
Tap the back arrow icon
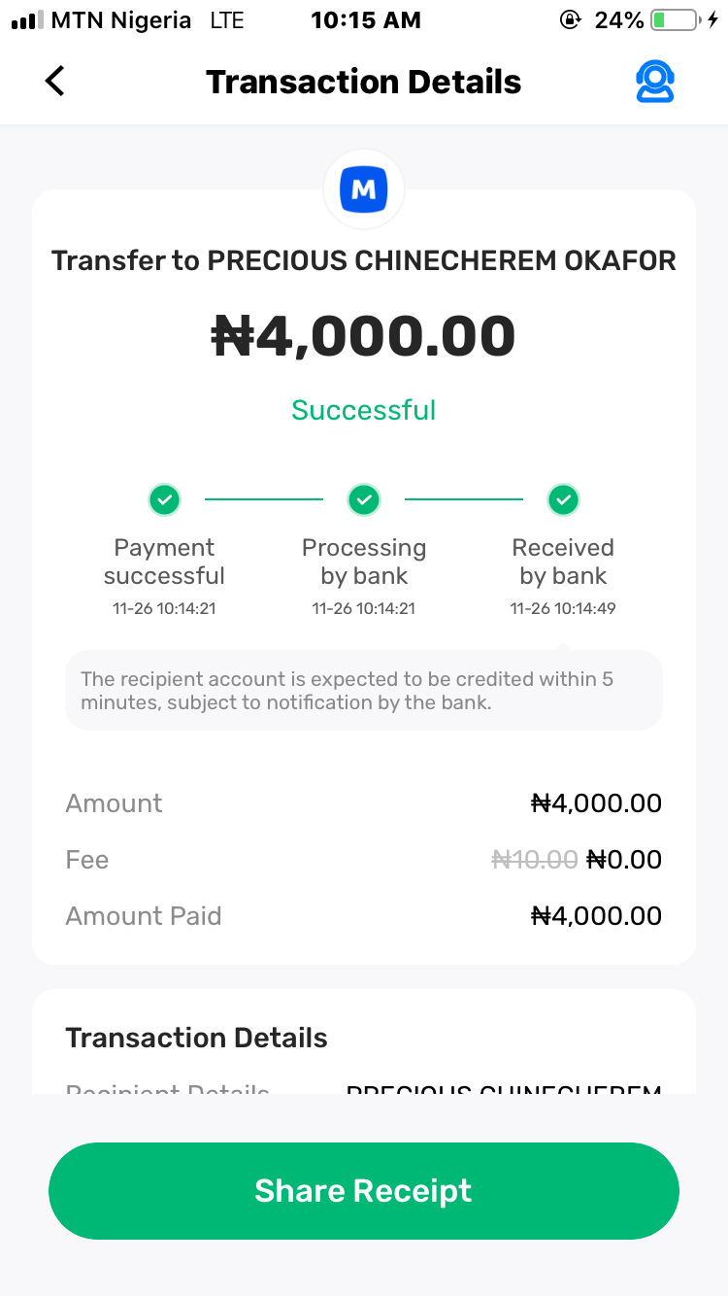pyautogui.click(x=55, y=82)
